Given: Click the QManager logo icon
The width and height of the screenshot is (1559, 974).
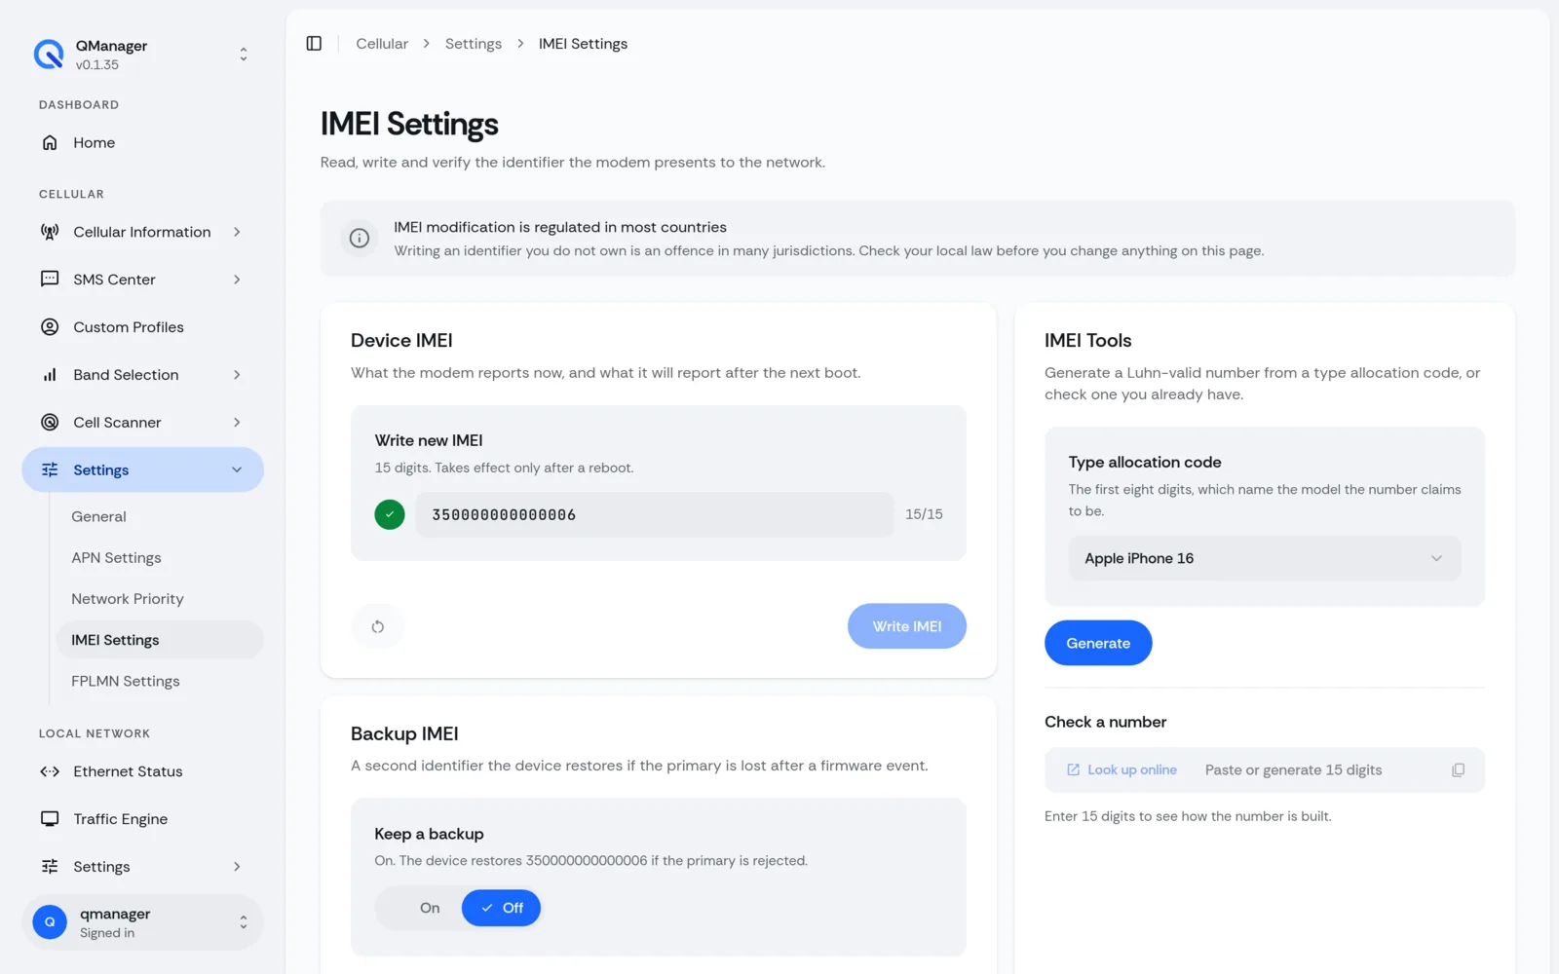Looking at the screenshot, I should pyautogui.click(x=49, y=55).
